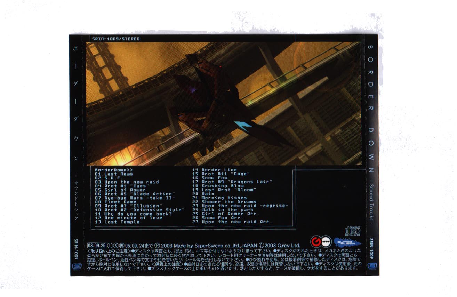The width and height of the screenshot is (457, 297).
Task: Click the red G.rev logo
Action: [x=316, y=241]
